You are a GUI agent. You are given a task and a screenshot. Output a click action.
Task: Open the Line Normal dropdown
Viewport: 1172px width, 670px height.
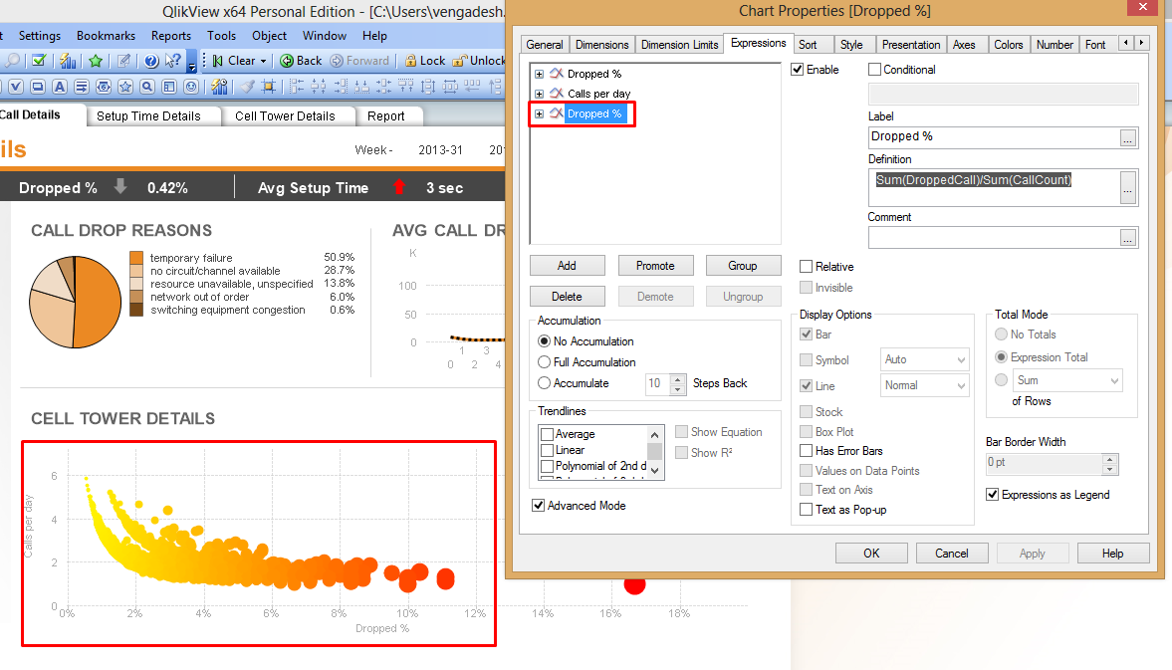click(x=925, y=385)
